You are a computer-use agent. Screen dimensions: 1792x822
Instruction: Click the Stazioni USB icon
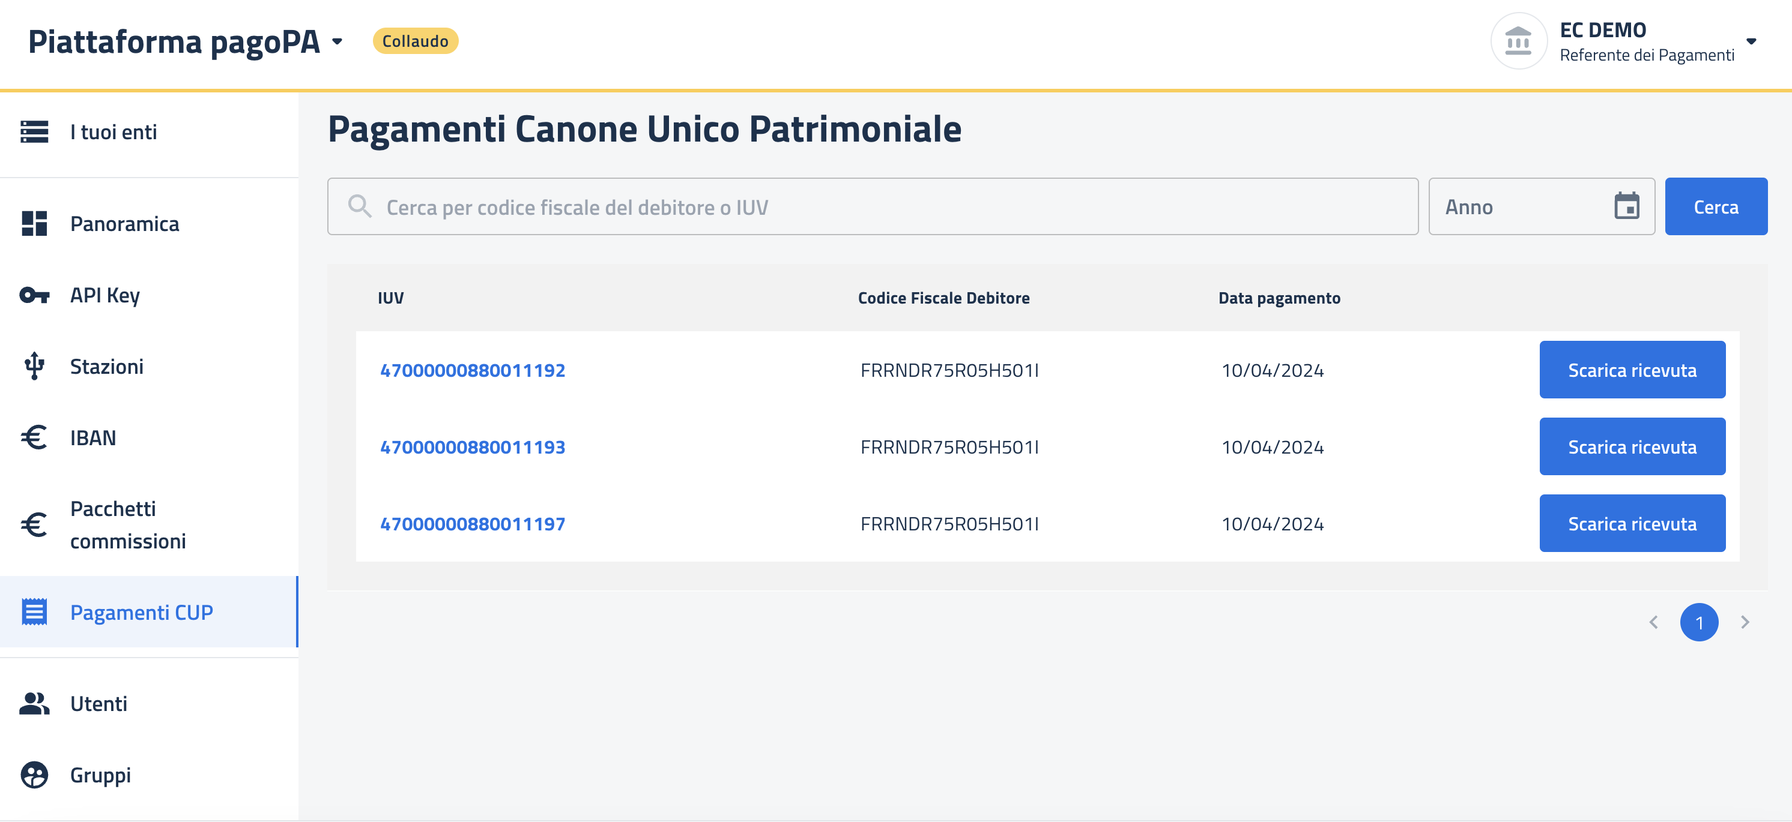point(34,366)
